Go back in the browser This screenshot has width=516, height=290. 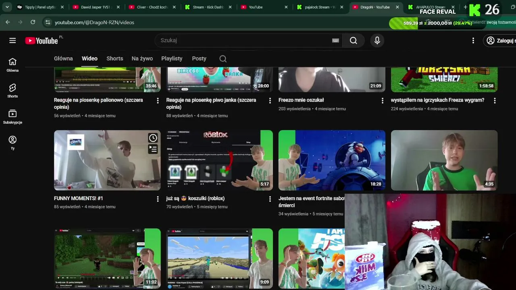point(8,22)
